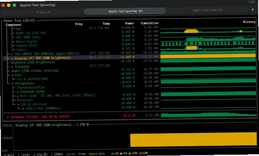The image size is (259, 156).
Task: Click the yellow minimize window button
Action: [9, 5]
